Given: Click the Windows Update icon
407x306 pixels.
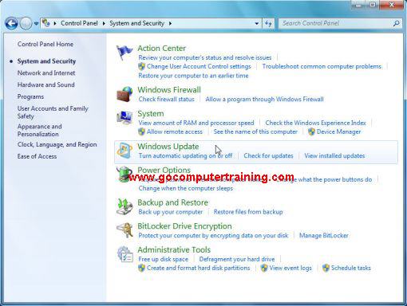Looking at the screenshot, I should pos(124,151).
